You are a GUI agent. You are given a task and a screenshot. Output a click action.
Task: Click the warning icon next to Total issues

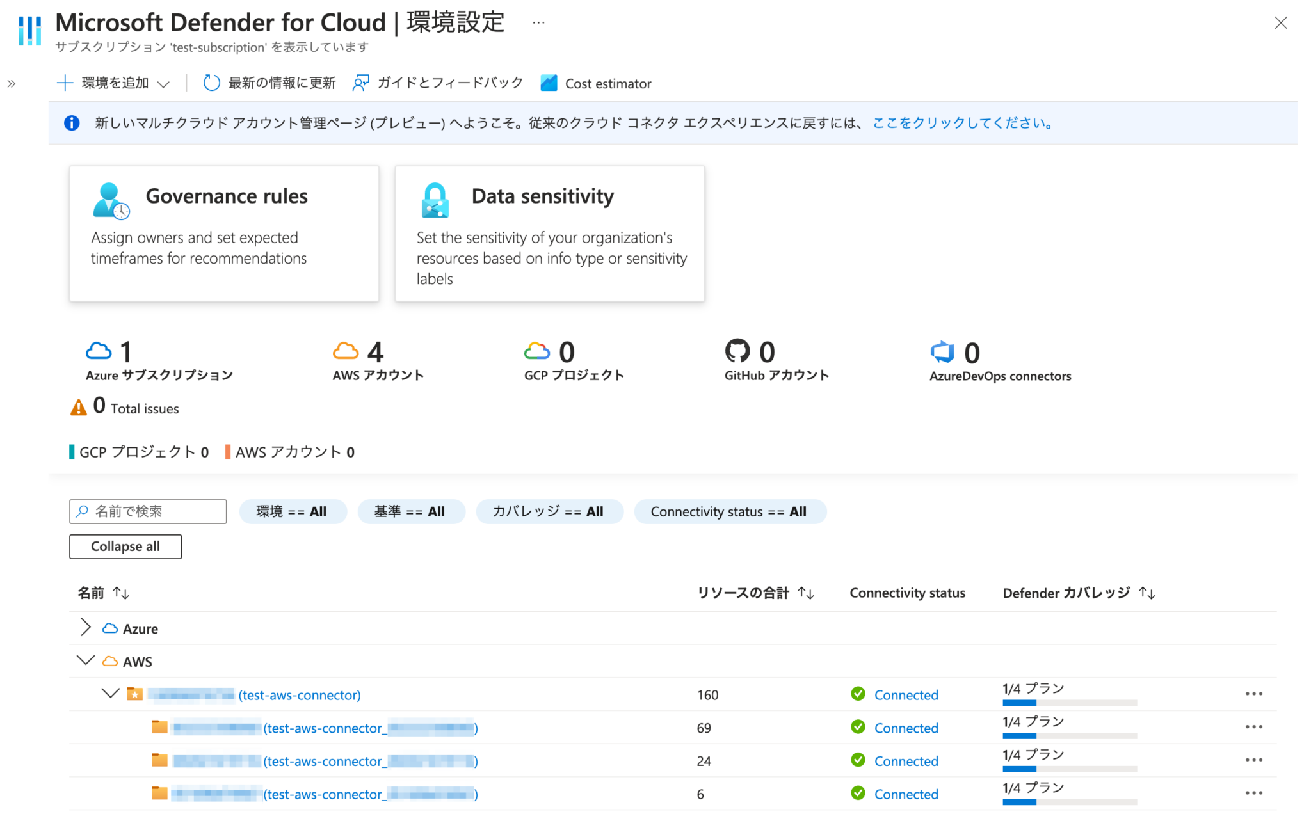click(x=78, y=406)
